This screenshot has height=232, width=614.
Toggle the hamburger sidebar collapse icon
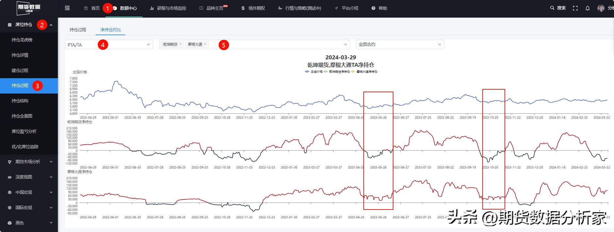(67, 8)
